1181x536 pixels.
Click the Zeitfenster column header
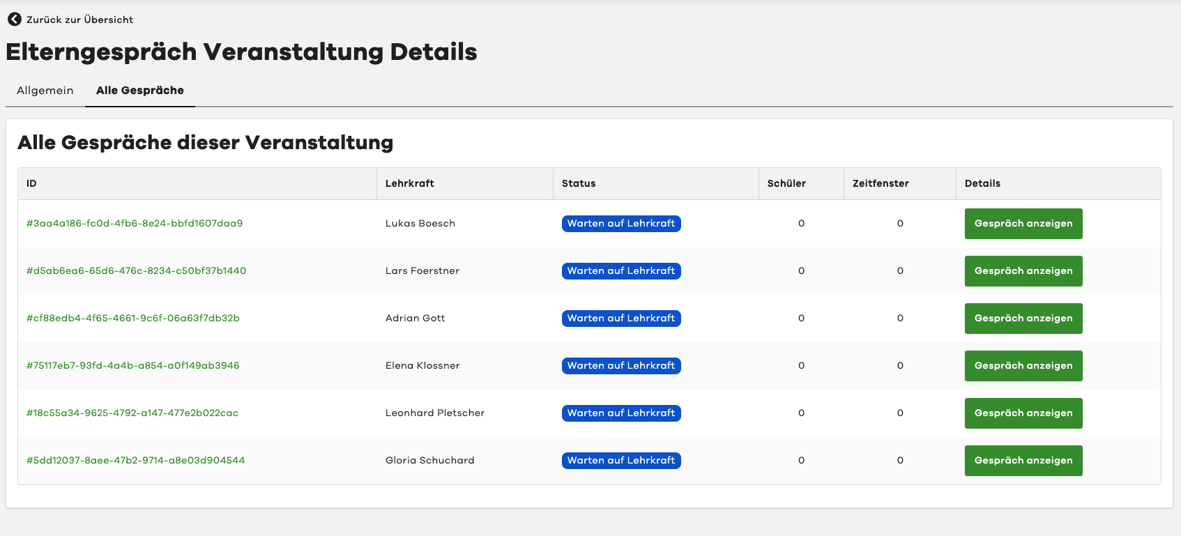[881, 184]
